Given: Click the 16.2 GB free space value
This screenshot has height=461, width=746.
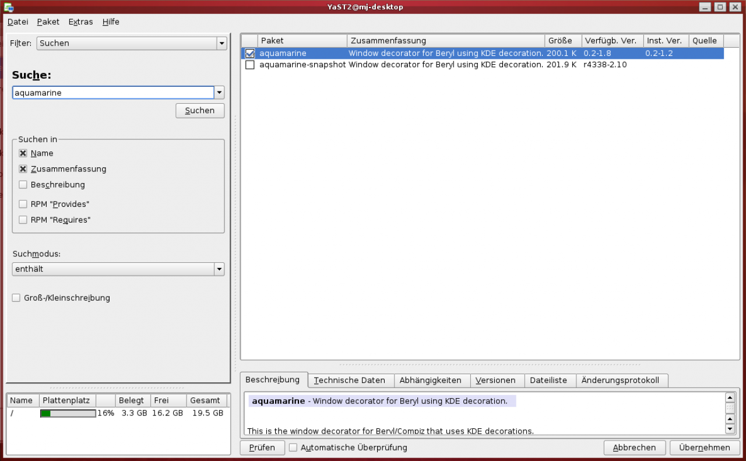Looking at the screenshot, I should click(x=168, y=413).
